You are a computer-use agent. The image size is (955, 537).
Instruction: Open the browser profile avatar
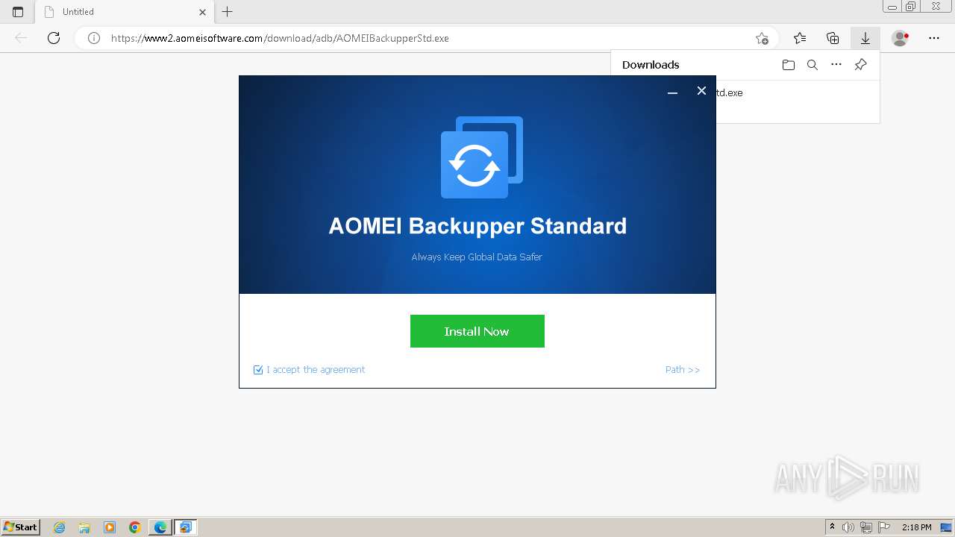tap(901, 38)
